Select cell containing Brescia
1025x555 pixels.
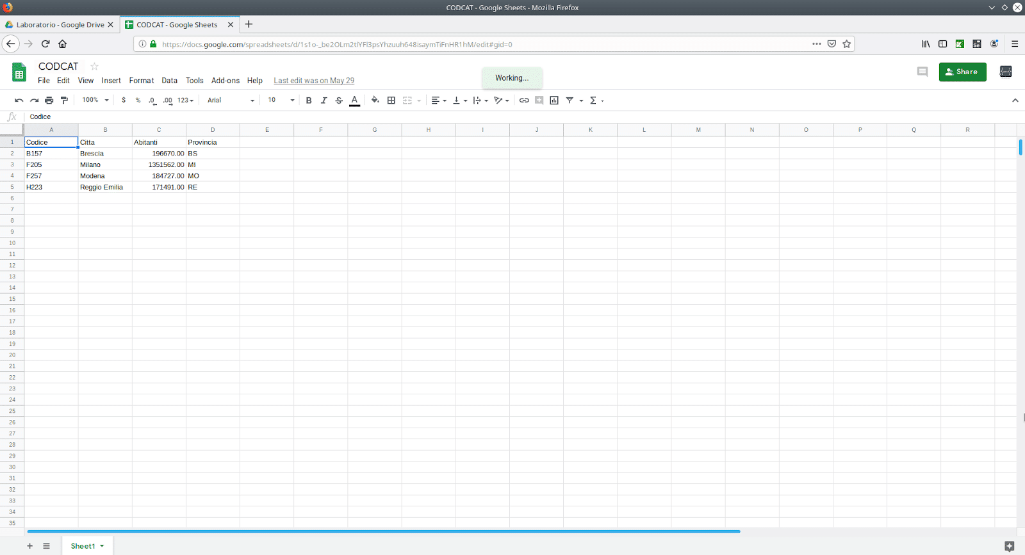click(x=105, y=154)
